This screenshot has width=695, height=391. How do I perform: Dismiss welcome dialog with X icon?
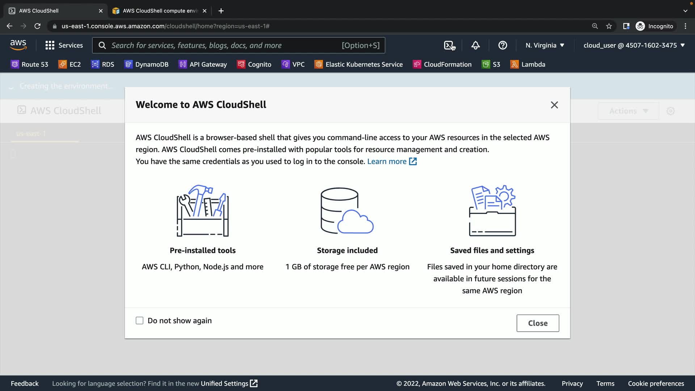(554, 105)
